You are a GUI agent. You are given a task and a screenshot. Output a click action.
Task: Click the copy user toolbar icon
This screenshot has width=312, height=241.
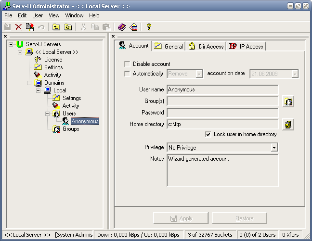30,27
